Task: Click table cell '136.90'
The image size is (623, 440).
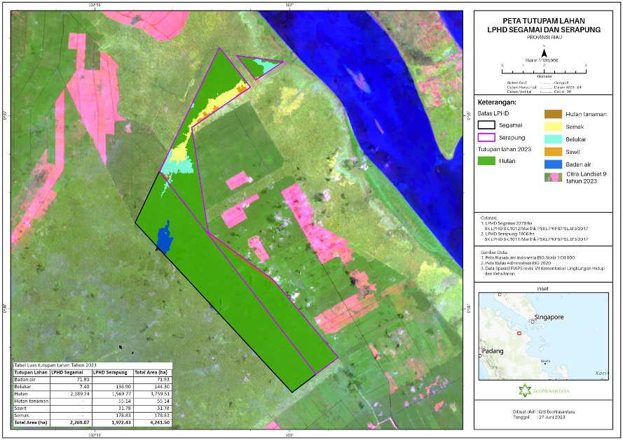Action: pos(122,386)
